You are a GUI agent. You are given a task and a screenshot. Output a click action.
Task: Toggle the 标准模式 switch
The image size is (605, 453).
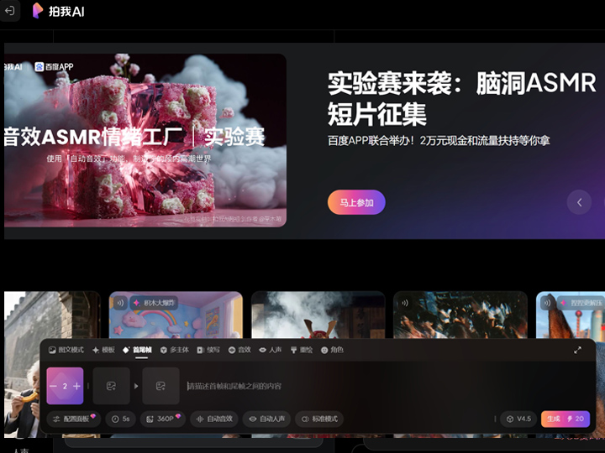pos(319,419)
